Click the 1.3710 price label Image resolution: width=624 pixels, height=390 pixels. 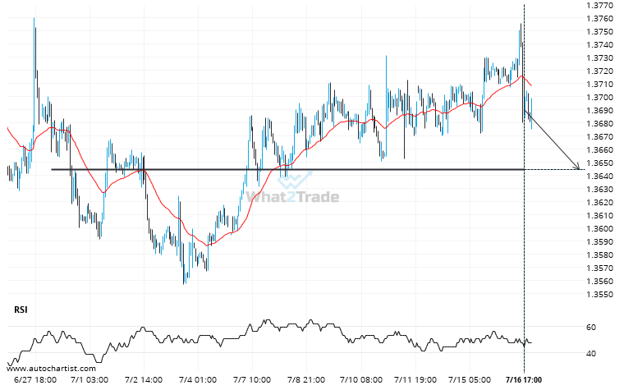[x=599, y=84]
